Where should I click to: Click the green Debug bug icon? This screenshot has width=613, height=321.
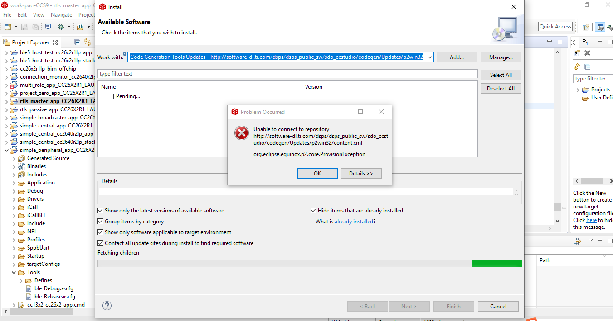pyautogui.click(x=61, y=27)
